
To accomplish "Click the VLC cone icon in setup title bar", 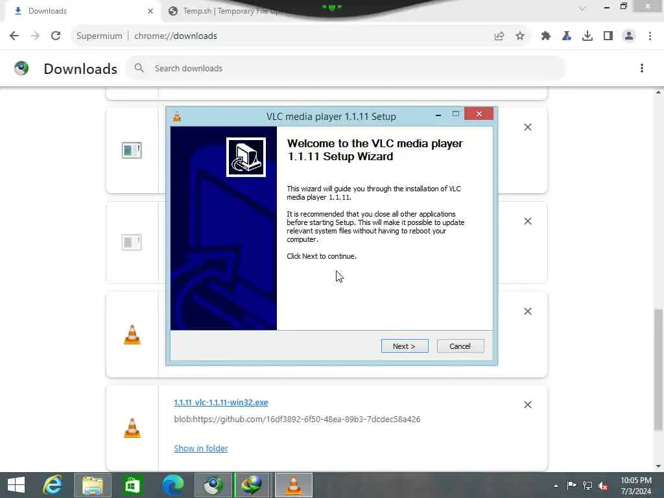I will pos(177,117).
